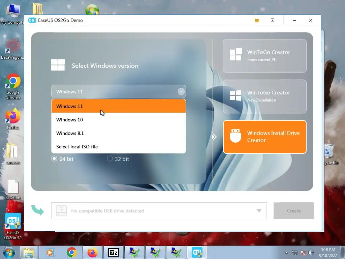The width and height of the screenshot is (345, 259).
Task: Open Google Chrome desktop shortcut
Action: pyautogui.click(x=13, y=87)
